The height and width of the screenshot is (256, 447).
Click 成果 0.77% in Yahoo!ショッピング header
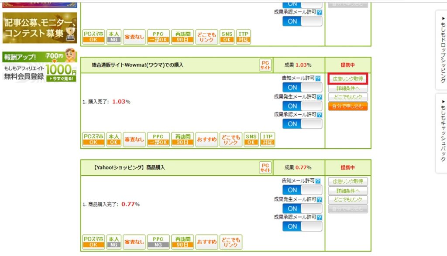(298, 167)
